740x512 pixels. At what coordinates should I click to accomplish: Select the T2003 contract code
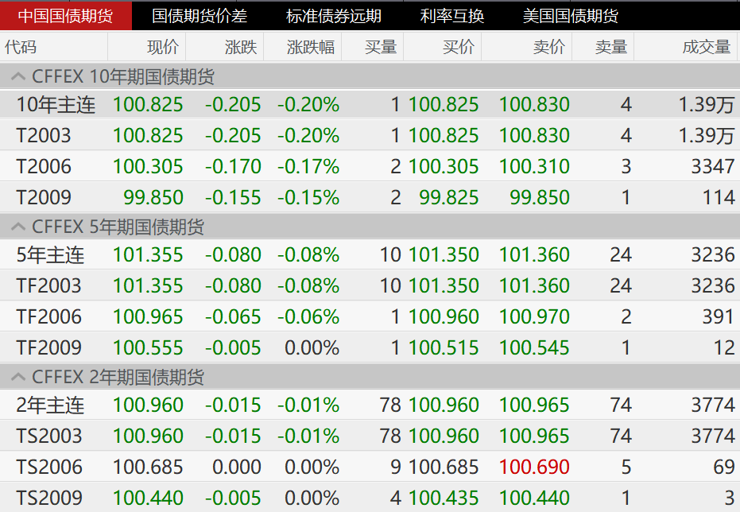tap(44, 135)
